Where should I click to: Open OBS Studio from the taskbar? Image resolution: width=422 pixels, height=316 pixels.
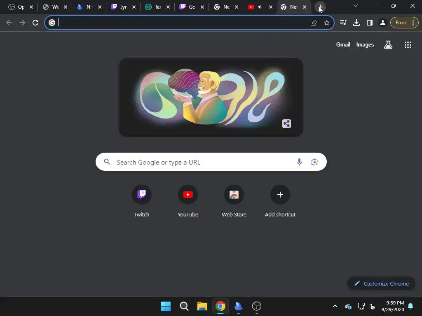pyautogui.click(x=256, y=306)
